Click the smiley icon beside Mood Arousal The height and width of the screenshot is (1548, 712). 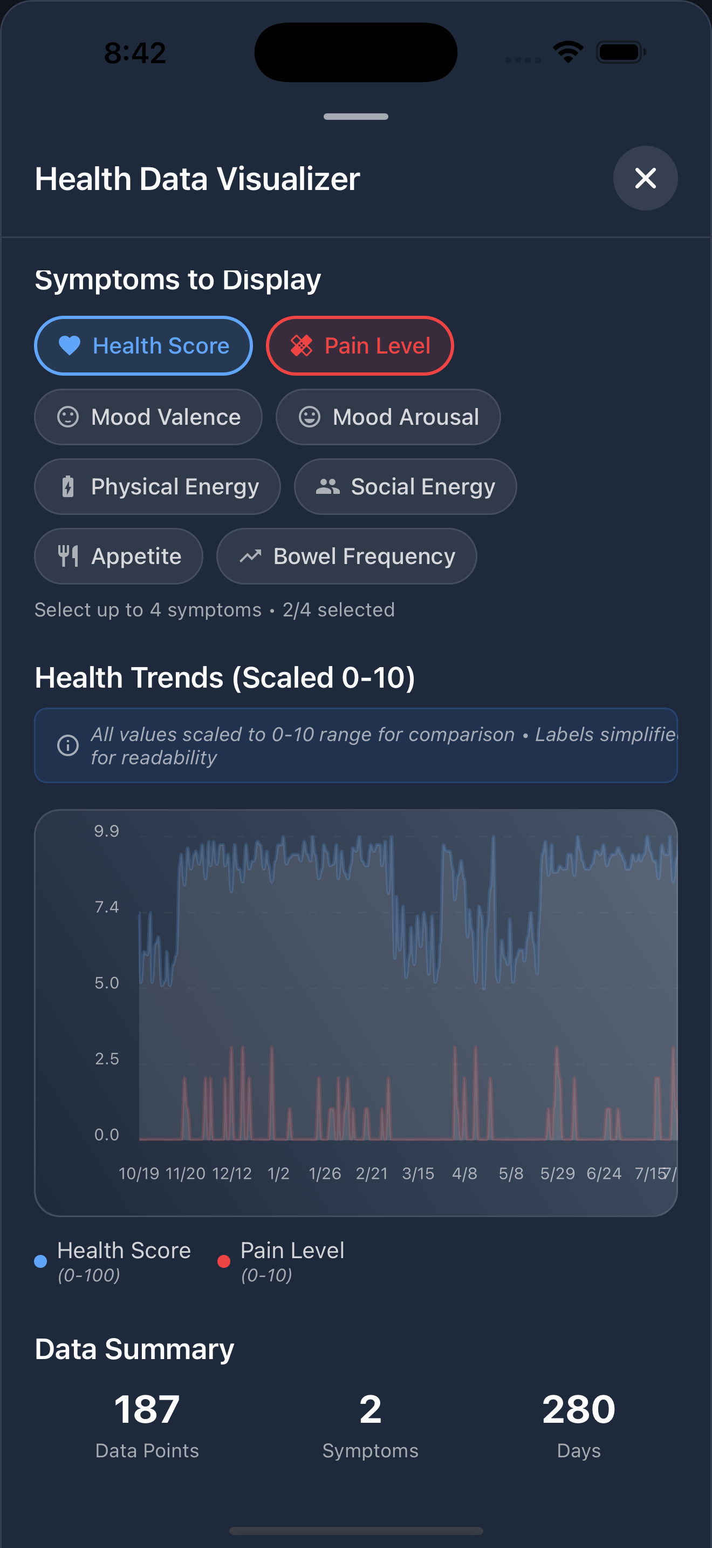pos(310,417)
